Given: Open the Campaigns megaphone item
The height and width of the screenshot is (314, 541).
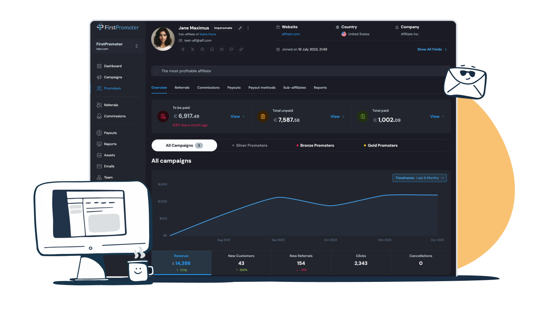Looking at the screenshot, I should click(113, 77).
